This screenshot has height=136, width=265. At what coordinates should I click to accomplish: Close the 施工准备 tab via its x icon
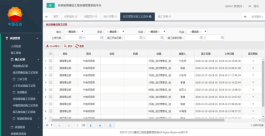[170, 16]
